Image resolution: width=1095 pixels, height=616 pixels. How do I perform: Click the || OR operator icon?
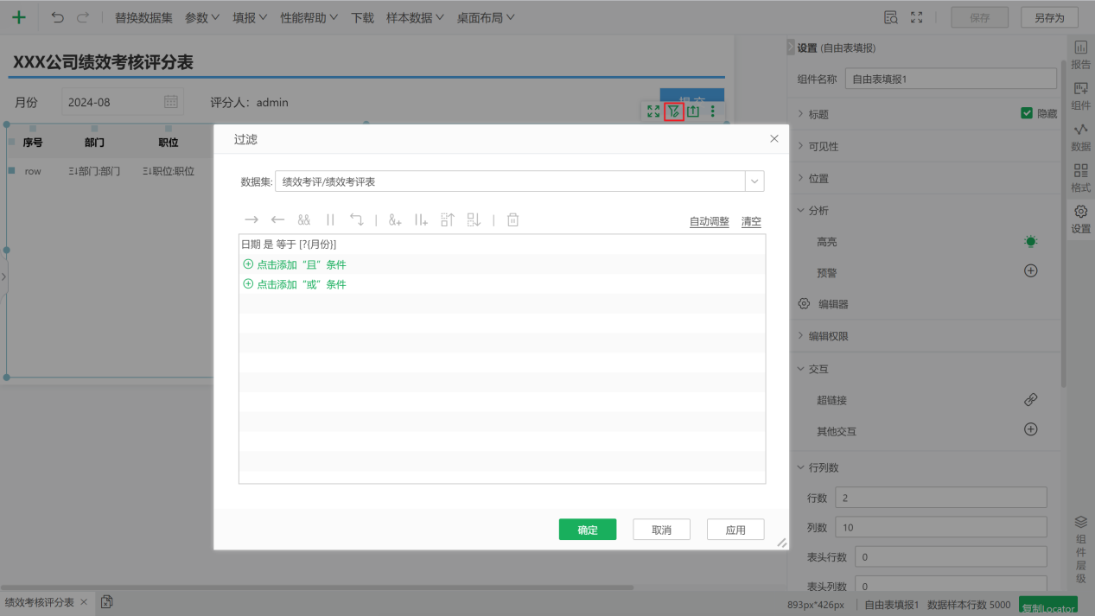pyautogui.click(x=330, y=220)
